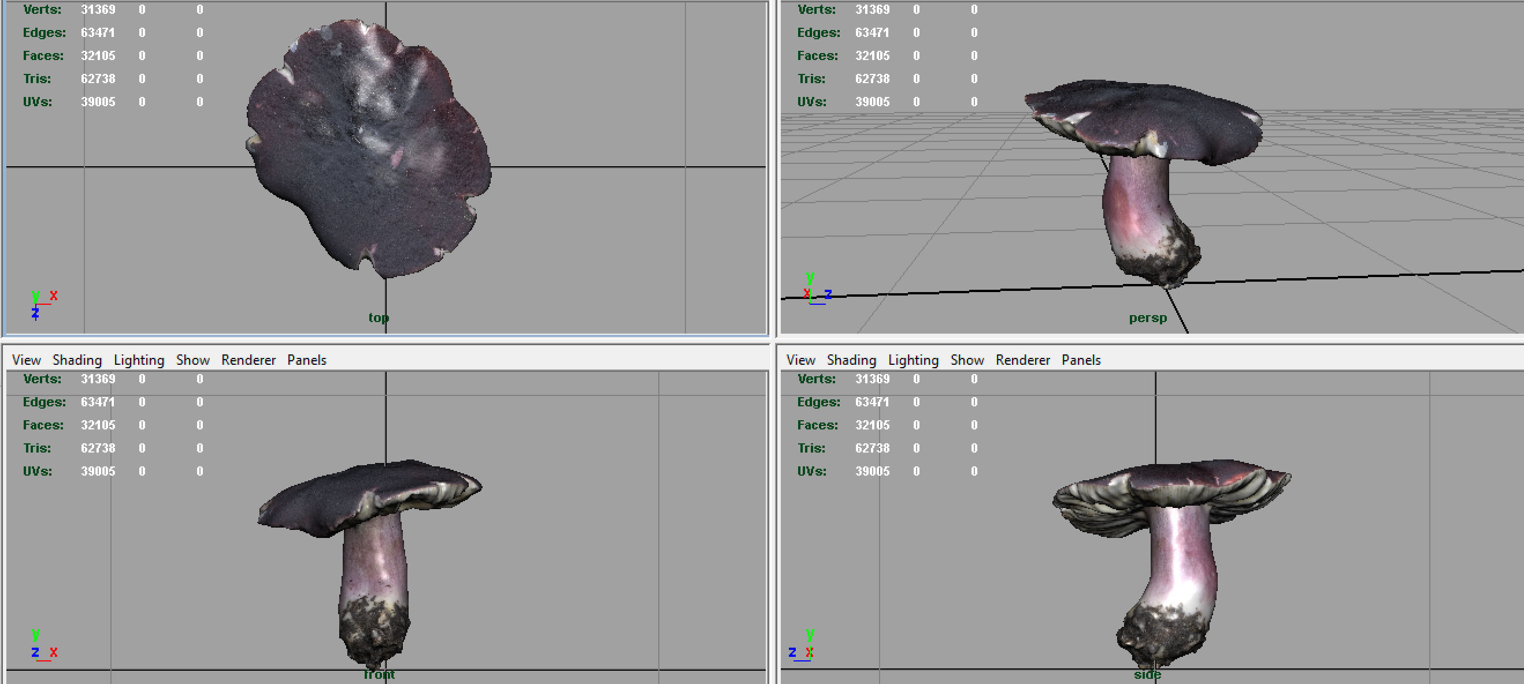The width and height of the screenshot is (1524, 684).
Task: Open the Show menu of the front viewport
Action: pos(192,360)
